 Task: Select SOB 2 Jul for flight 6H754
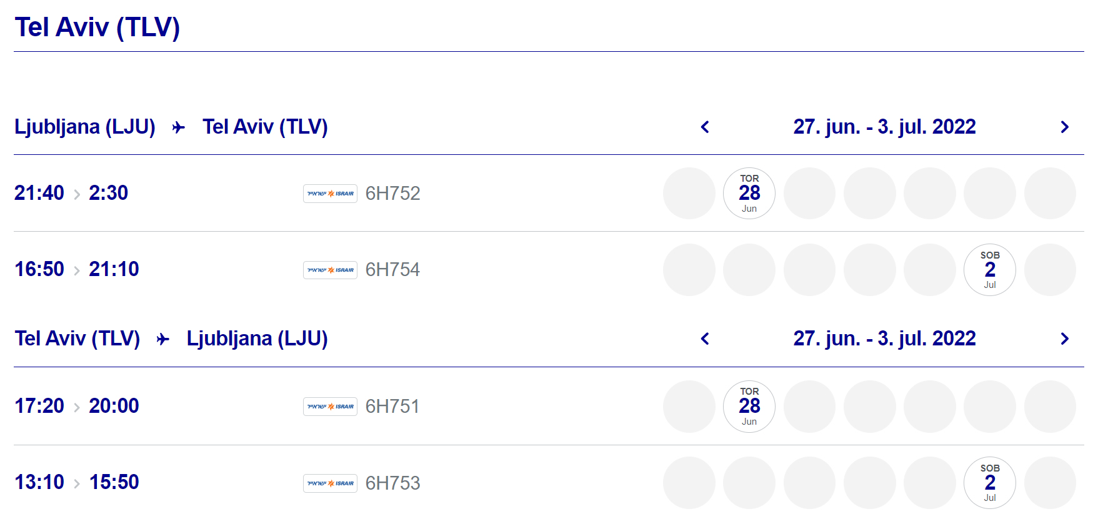click(990, 270)
